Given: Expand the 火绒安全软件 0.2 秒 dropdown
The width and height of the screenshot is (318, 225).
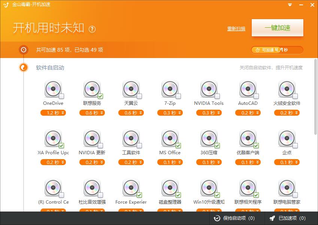Looking at the screenshot, I should point(287,113).
